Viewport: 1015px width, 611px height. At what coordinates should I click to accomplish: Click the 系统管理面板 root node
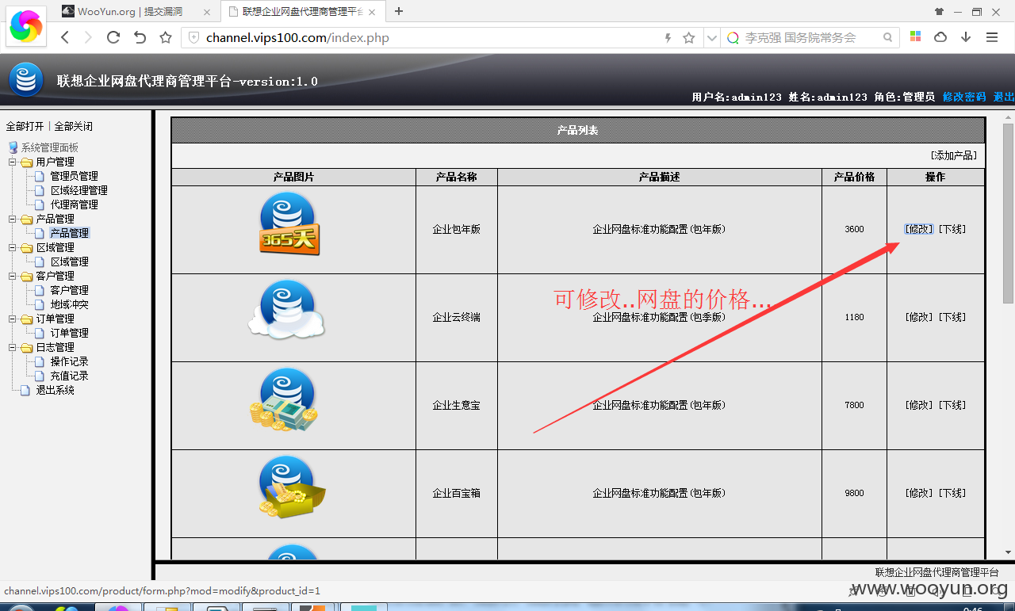tap(50, 147)
